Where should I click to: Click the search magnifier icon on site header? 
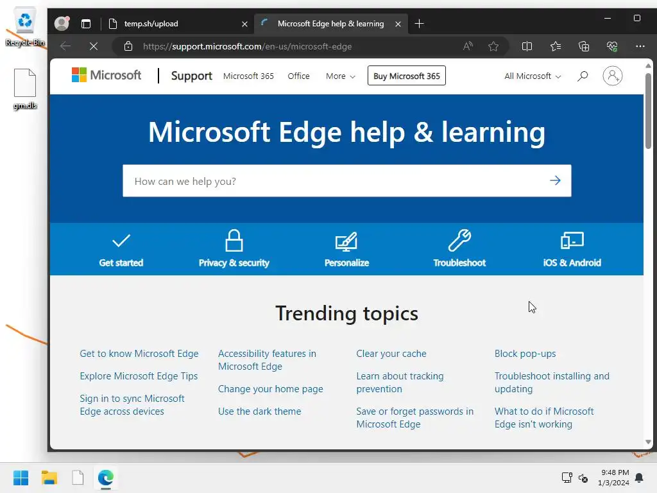click(583, 76)
